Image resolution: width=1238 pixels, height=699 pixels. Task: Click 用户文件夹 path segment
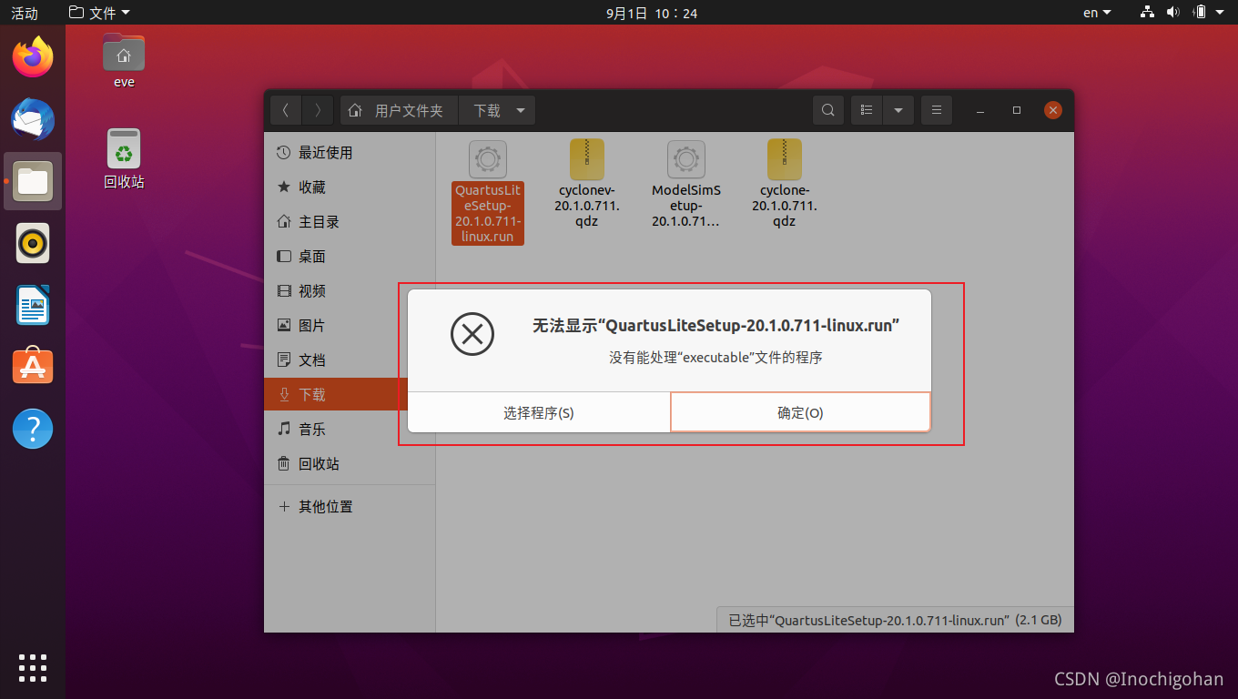click(x=399, y=110)
